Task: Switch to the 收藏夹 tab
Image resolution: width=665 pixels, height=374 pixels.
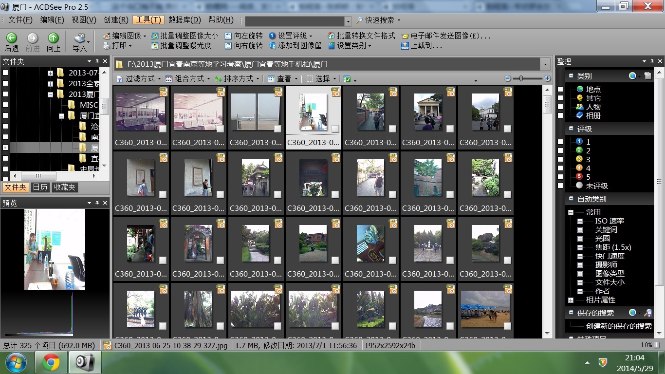Action: (65, 187)
